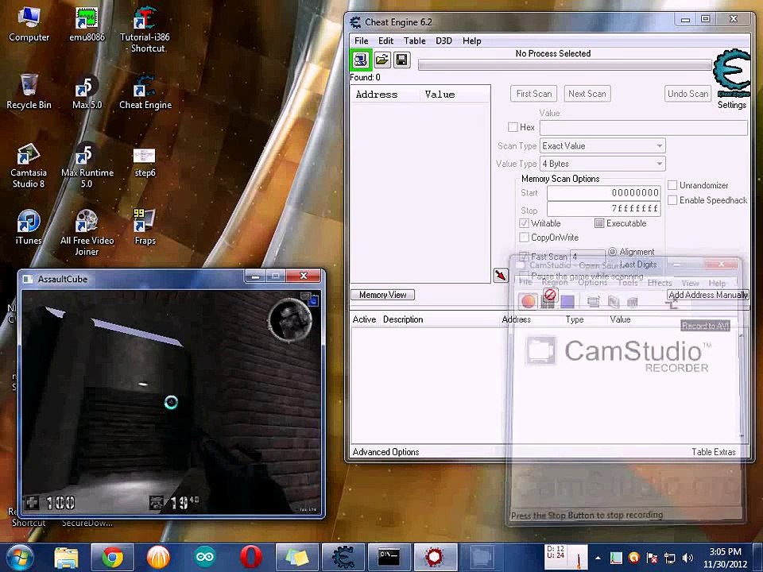This screenshot has height=572, width=763.
Task: Switch to command prompt taskbar button
Action: tap(389, 558)
